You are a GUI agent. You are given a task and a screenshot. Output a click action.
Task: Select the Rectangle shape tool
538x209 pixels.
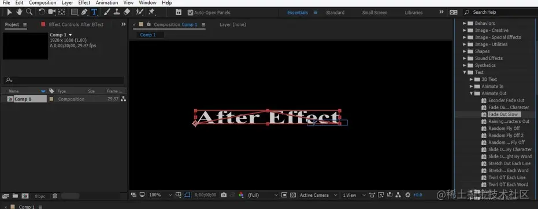74,12
